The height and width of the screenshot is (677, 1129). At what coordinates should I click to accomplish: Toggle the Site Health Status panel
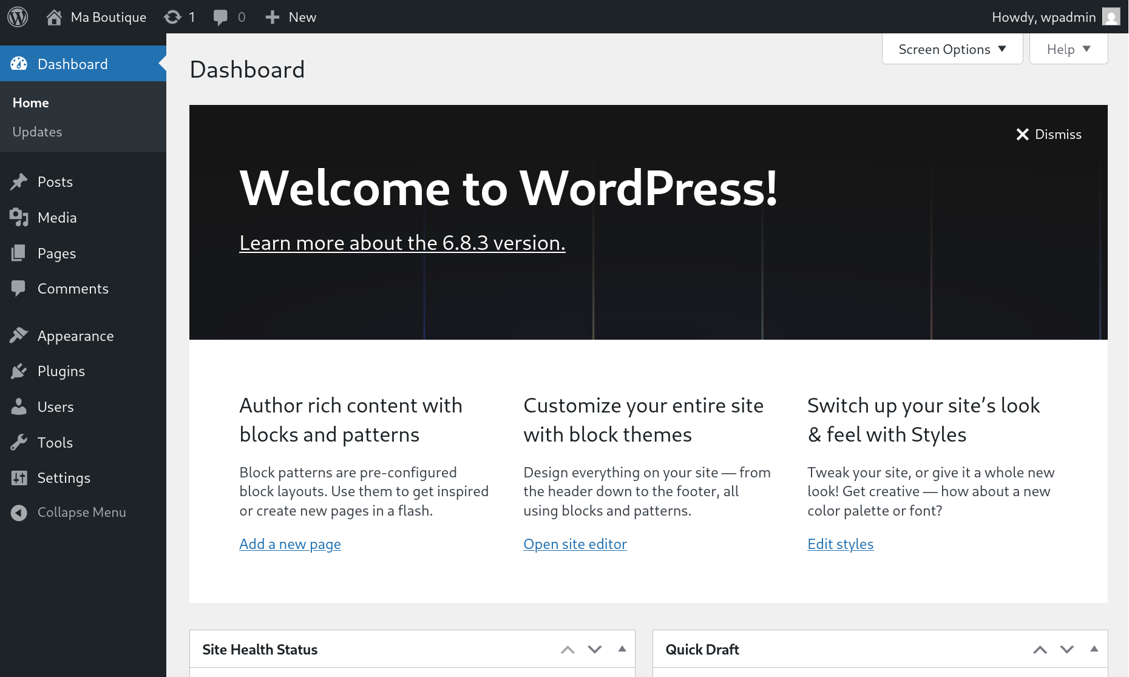click(x=622, y=649)
